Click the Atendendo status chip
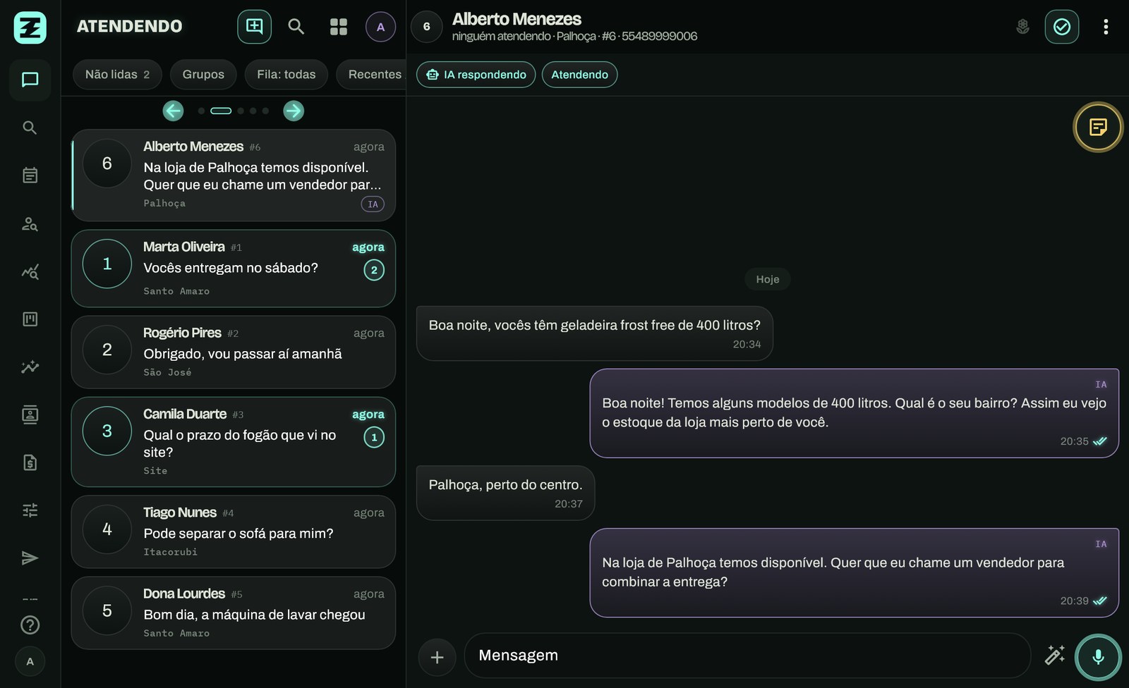The height and width of the screenshot is (688, 1129). (x=579, y=75)
